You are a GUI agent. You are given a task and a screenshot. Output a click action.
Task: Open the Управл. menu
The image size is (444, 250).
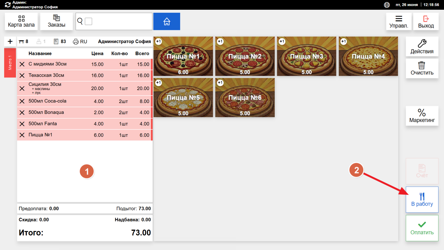399,21
